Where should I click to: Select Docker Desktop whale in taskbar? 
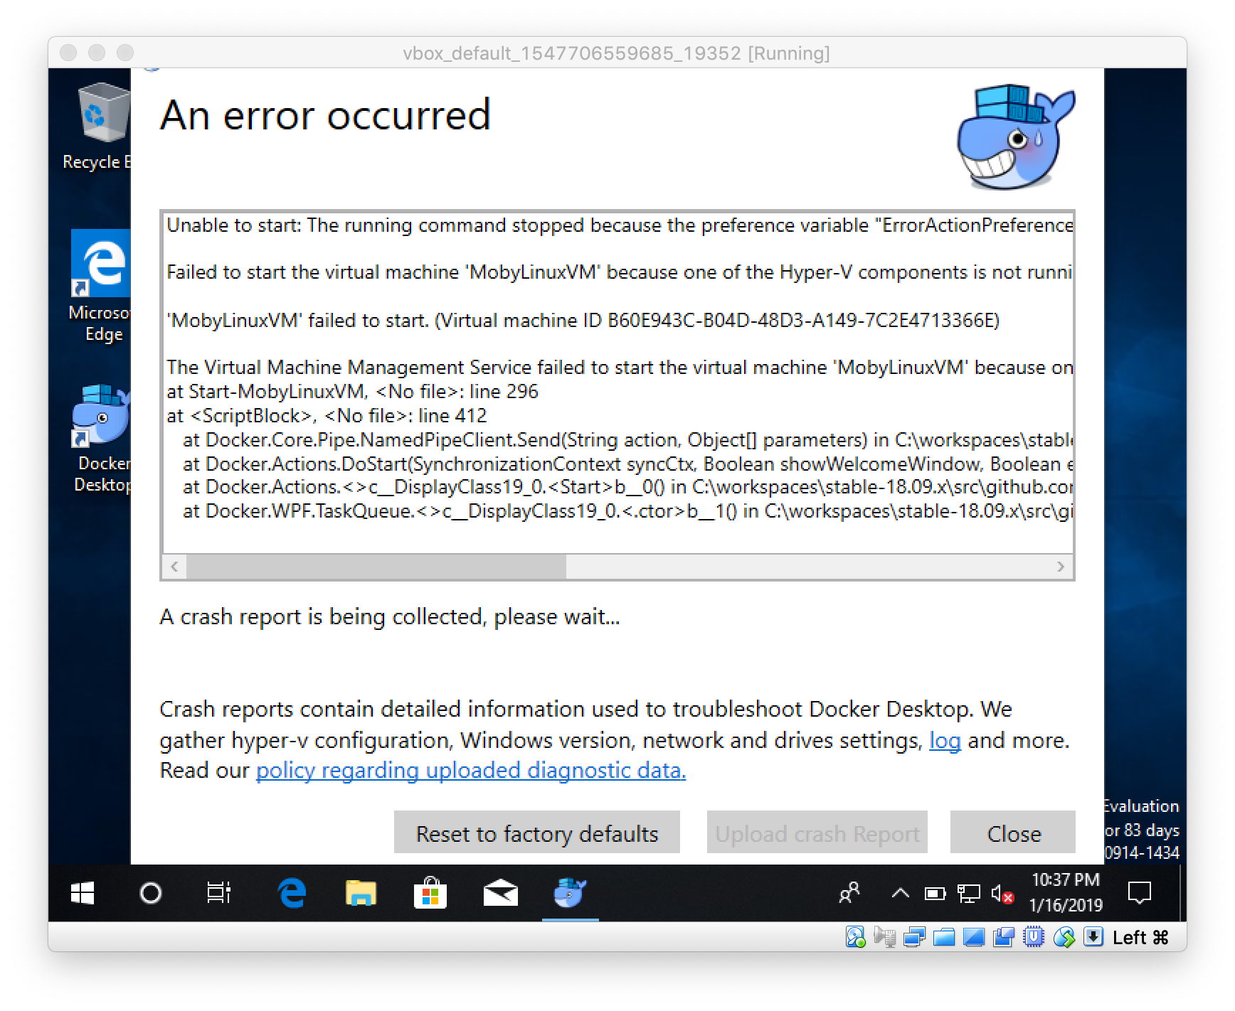(570, 893)
